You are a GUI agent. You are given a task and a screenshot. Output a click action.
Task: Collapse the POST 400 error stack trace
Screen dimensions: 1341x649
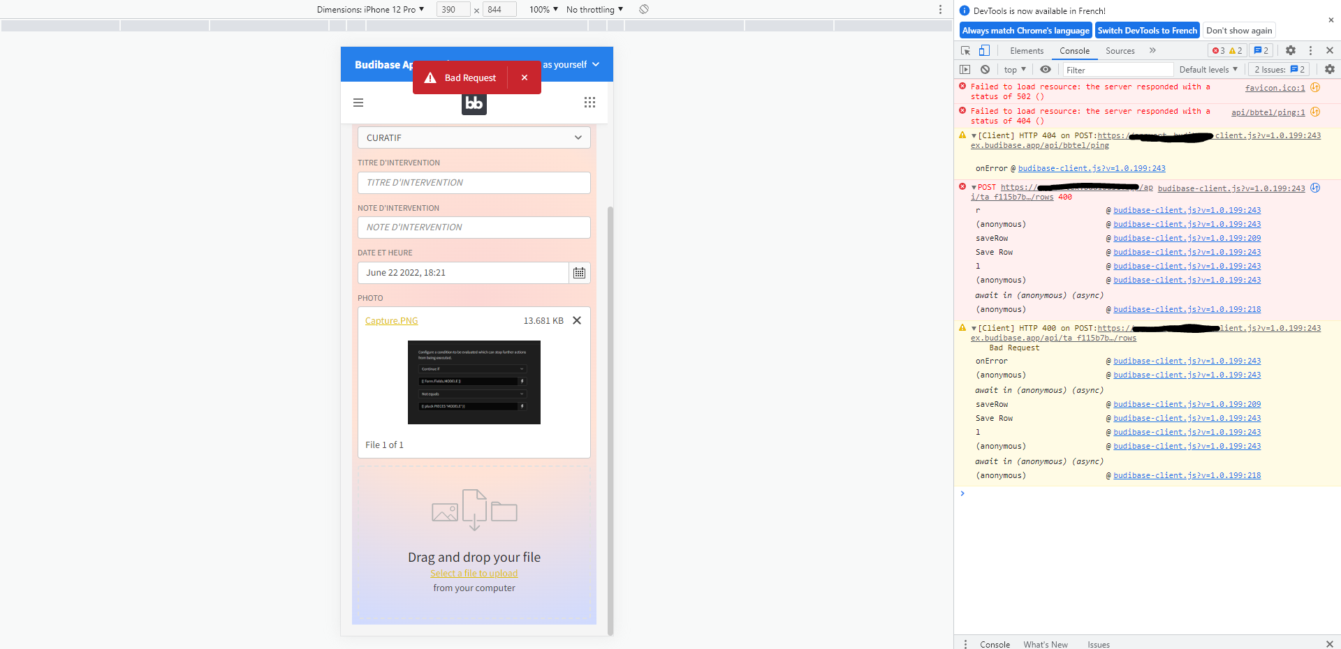coord(974,188)
